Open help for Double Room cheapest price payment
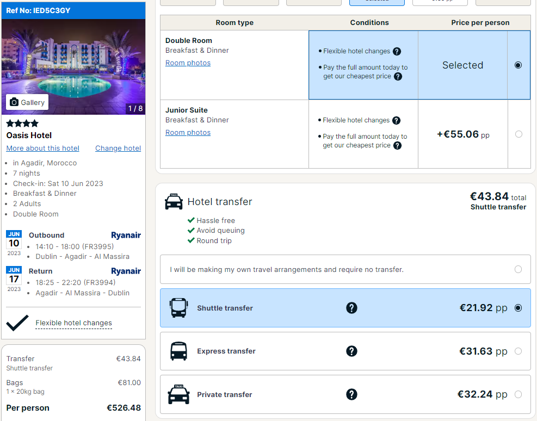Viewport: 537px width, 421px height. tap(398, 76)
